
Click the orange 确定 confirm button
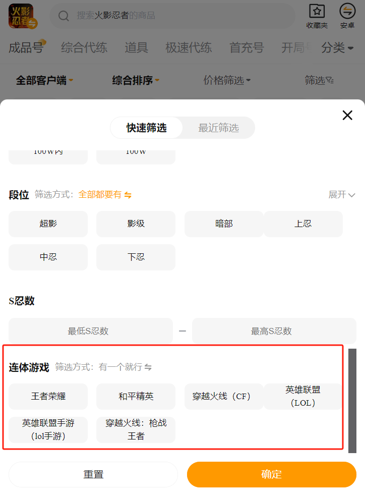(271, 474)
